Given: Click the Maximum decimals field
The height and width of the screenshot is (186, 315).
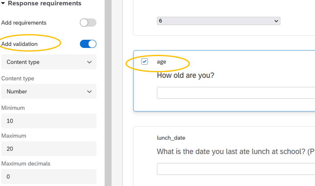Looking at the screenshot, I should 49,177.
